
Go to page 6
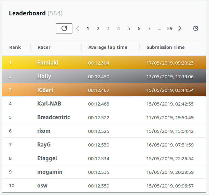(139, 29)
